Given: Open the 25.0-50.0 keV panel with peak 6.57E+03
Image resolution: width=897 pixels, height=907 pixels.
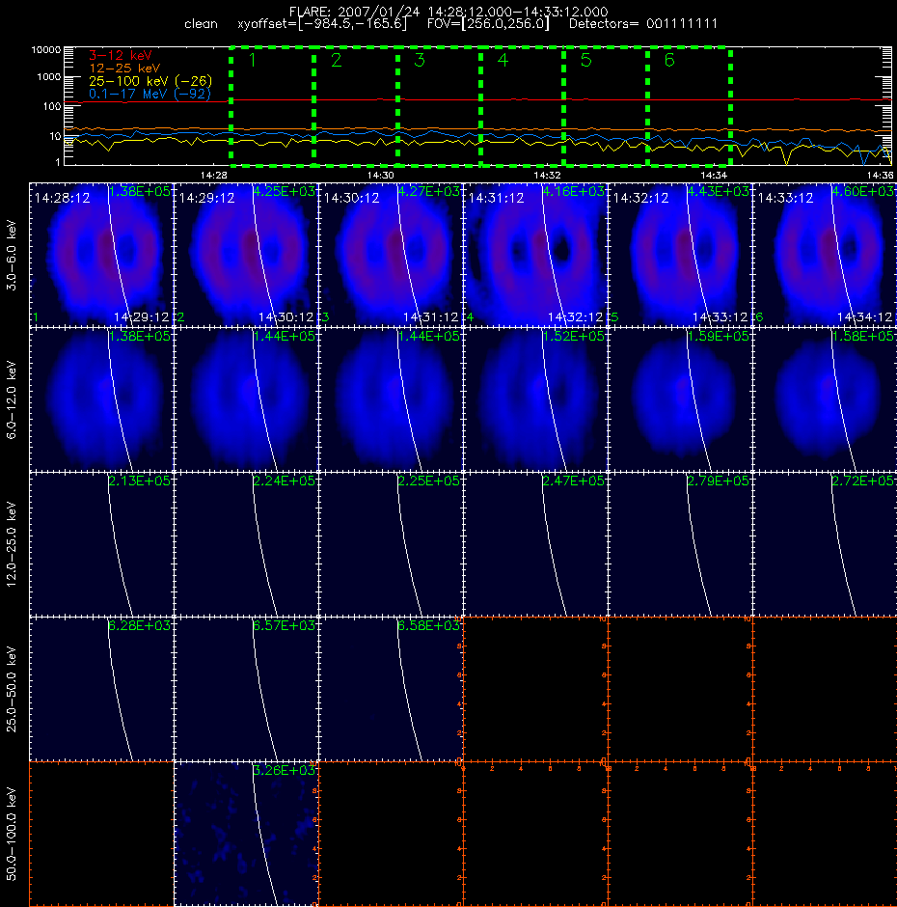Looking at the screenshot, I should 246,689.
